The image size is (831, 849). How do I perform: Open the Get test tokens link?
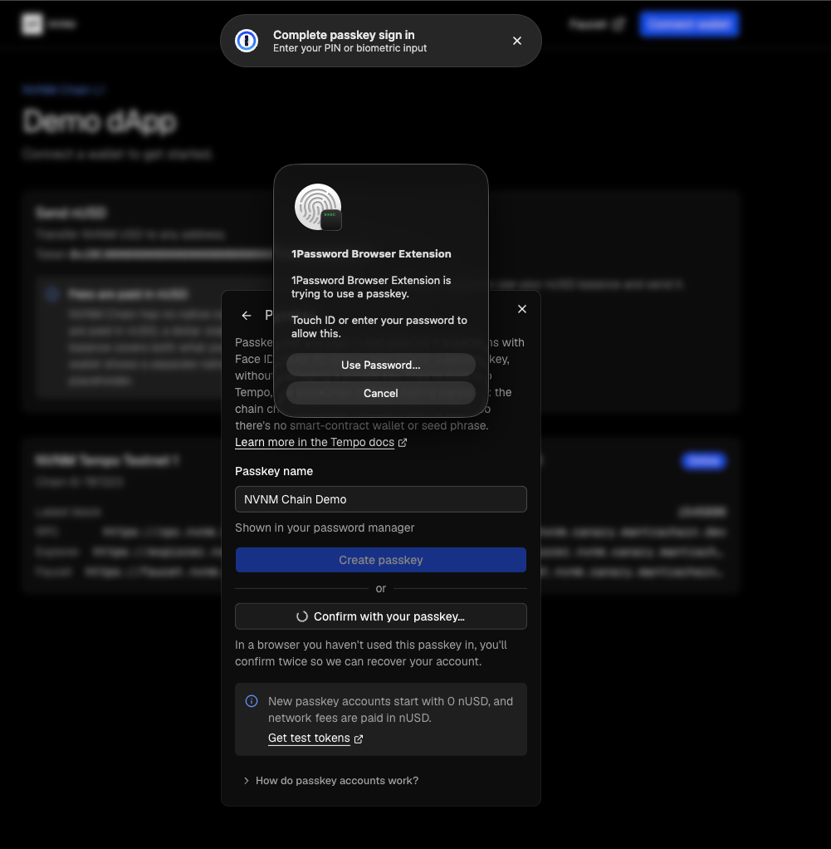(x=309, y=738)
